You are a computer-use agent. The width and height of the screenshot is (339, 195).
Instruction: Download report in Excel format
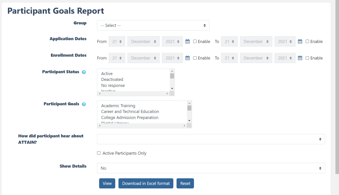click(146, 183)
